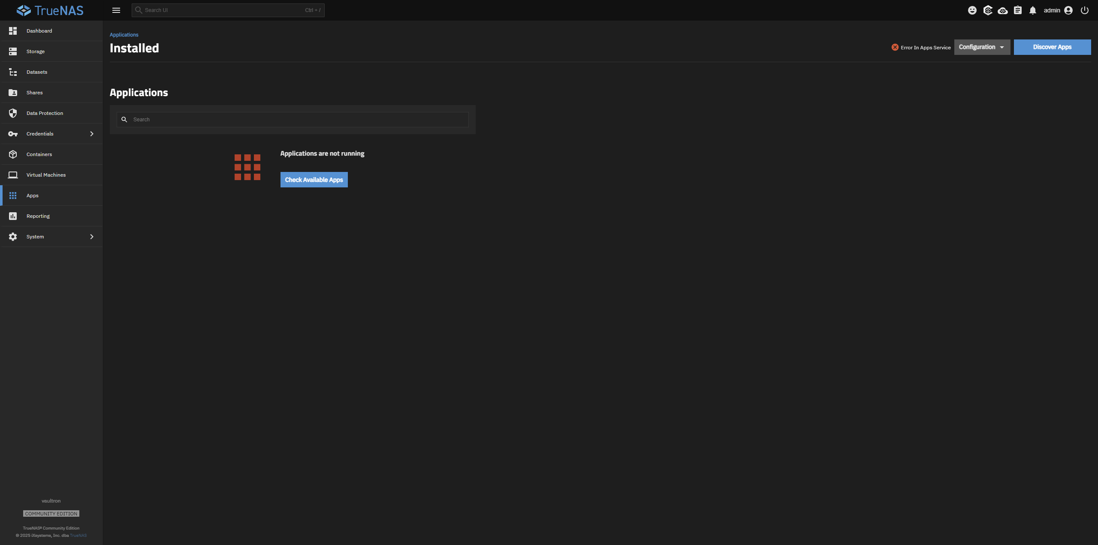Open the TrueNAS Connect cloud icon

point(1002,10)
